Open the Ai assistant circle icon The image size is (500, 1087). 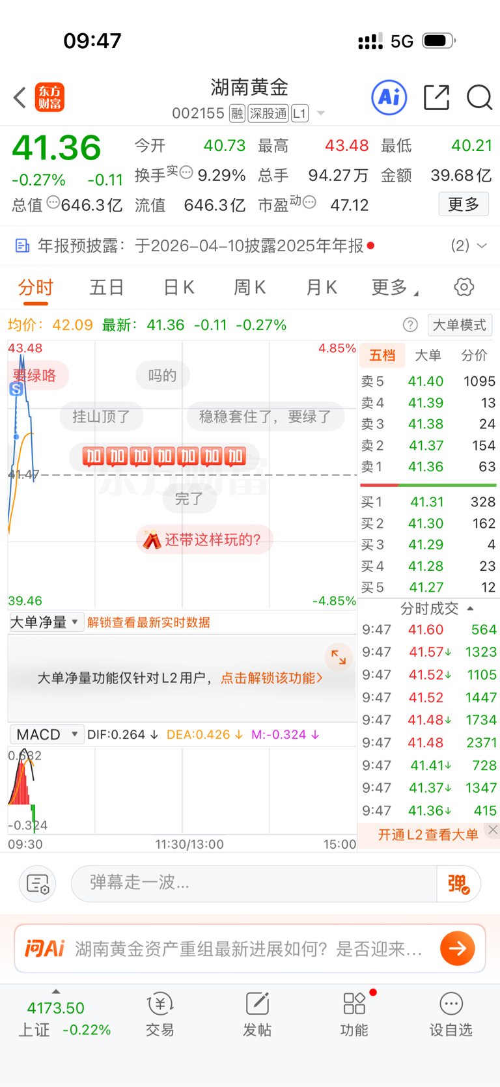(389, 98)
